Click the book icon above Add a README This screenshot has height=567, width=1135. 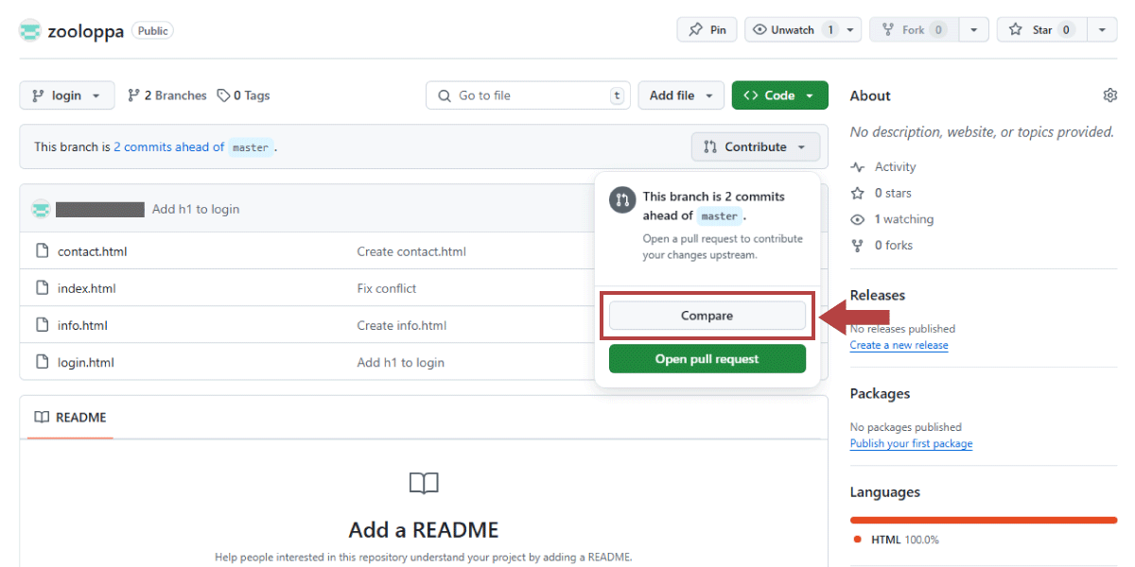pyautogui.click(x=424, y=484)
